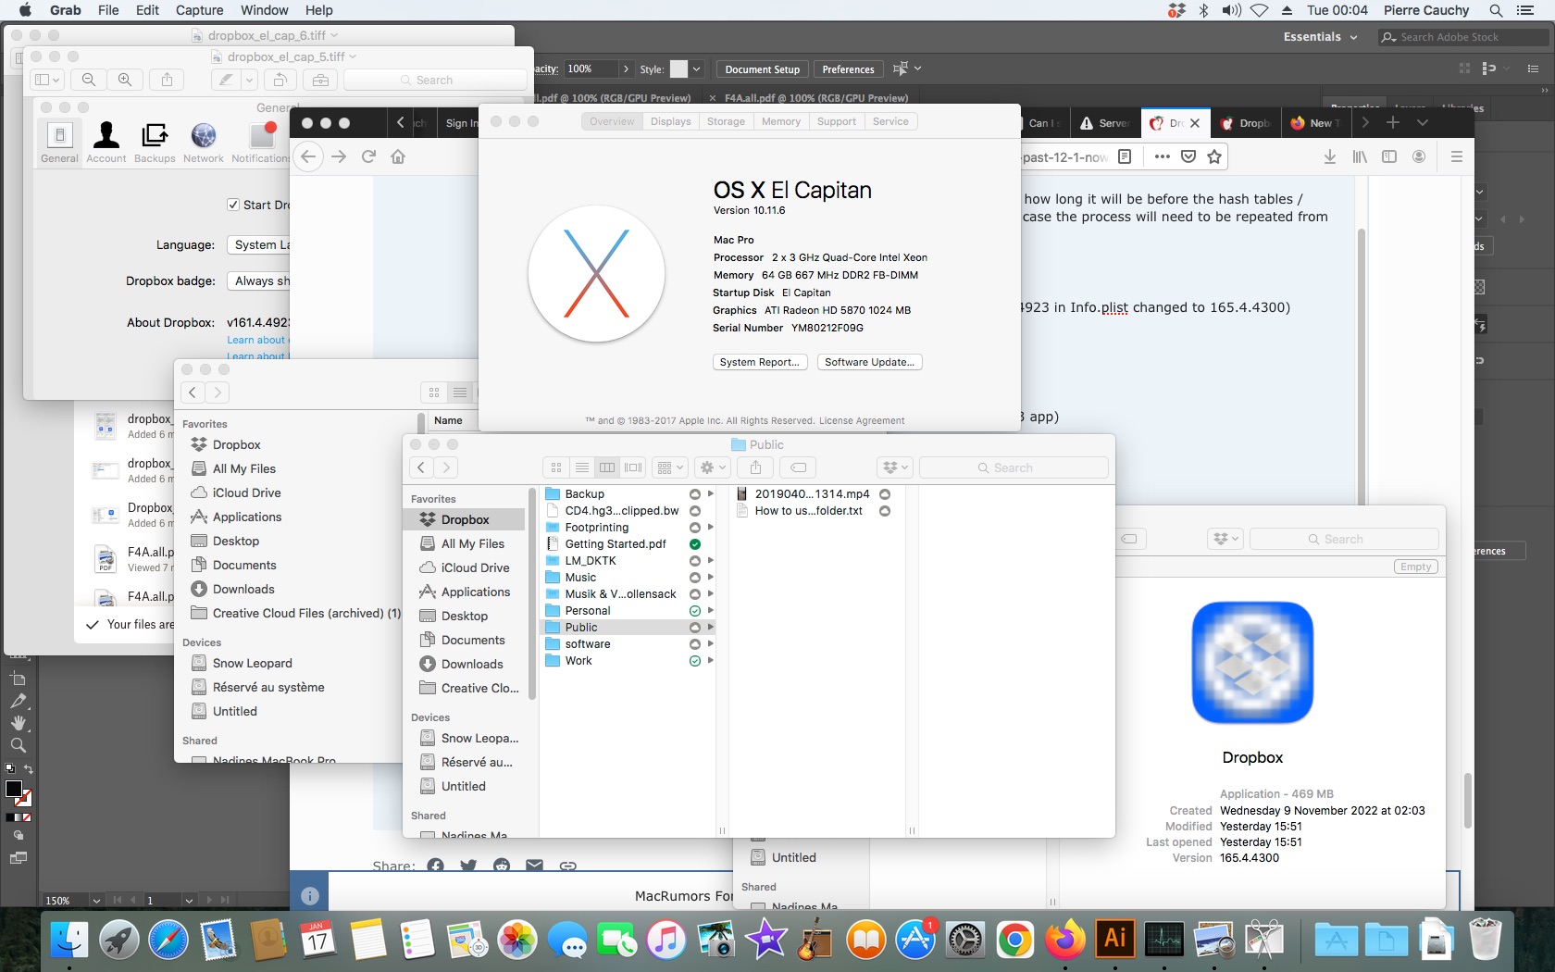Viewport: 1555px width, 972px height.
Task: Select the Personal folder
Action: (588, 610)
